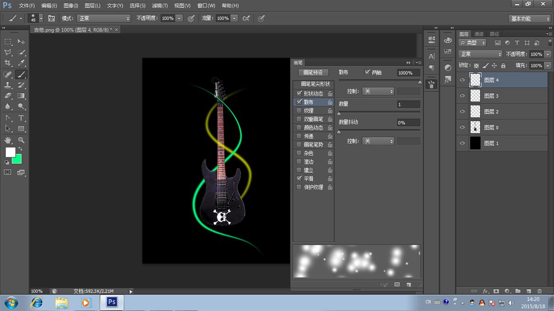This screenshot has height=311, width=554.
Task: Switch to the 通道 tab
Action: point(479,34)
